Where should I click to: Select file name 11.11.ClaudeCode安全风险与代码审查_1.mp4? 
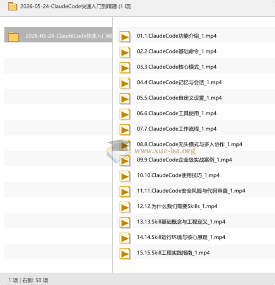(x=191, y=191)
